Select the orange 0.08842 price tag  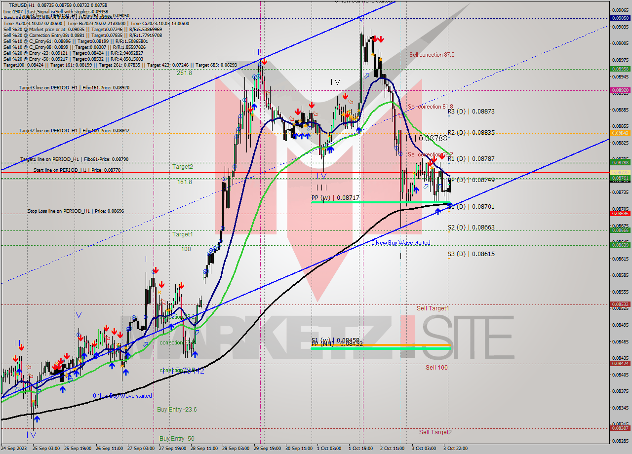[620, 133]
